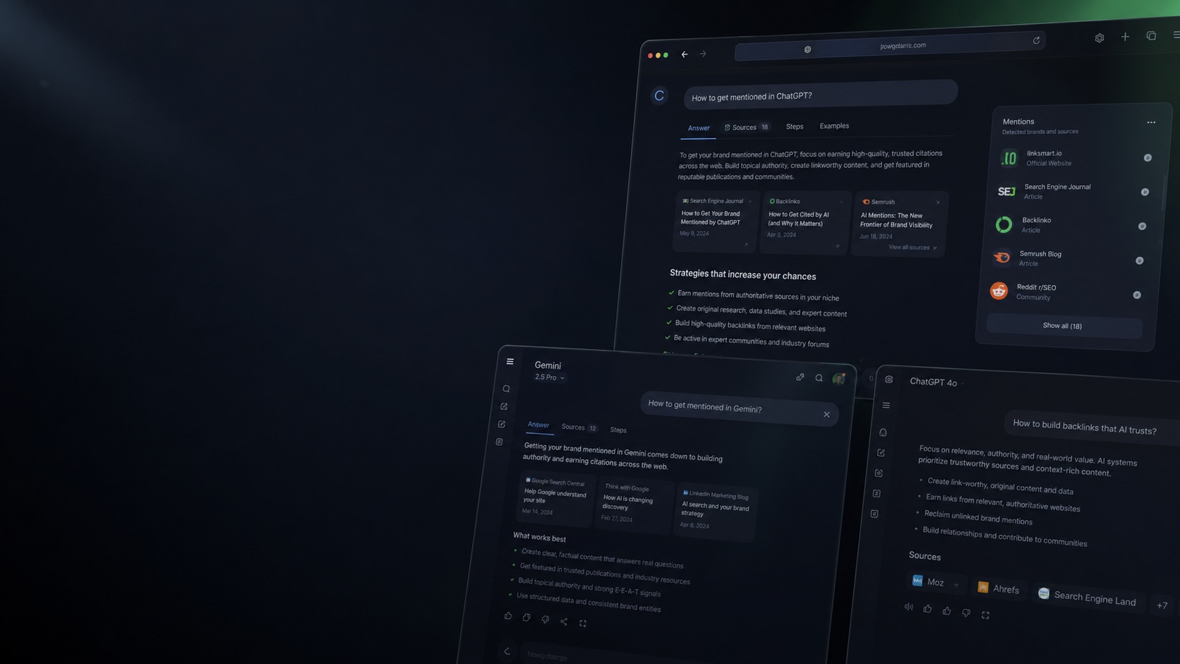Image resolution: width=1180 pixels, height=664 pixels.
Task: Toggle the Backlinko mention indicator
Action: click(1142, 227)
